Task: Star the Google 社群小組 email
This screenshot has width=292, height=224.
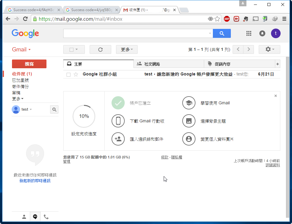Action: [76, 75]
